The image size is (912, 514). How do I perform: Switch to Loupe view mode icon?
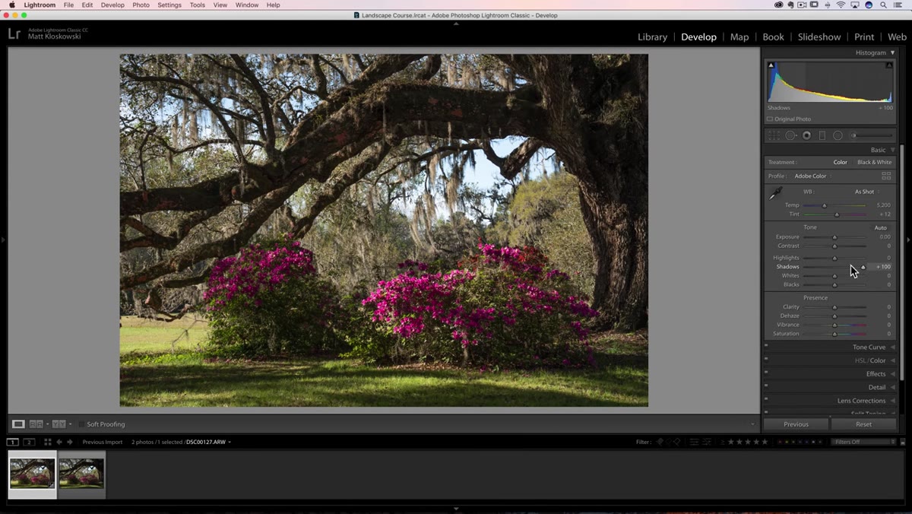18,424
